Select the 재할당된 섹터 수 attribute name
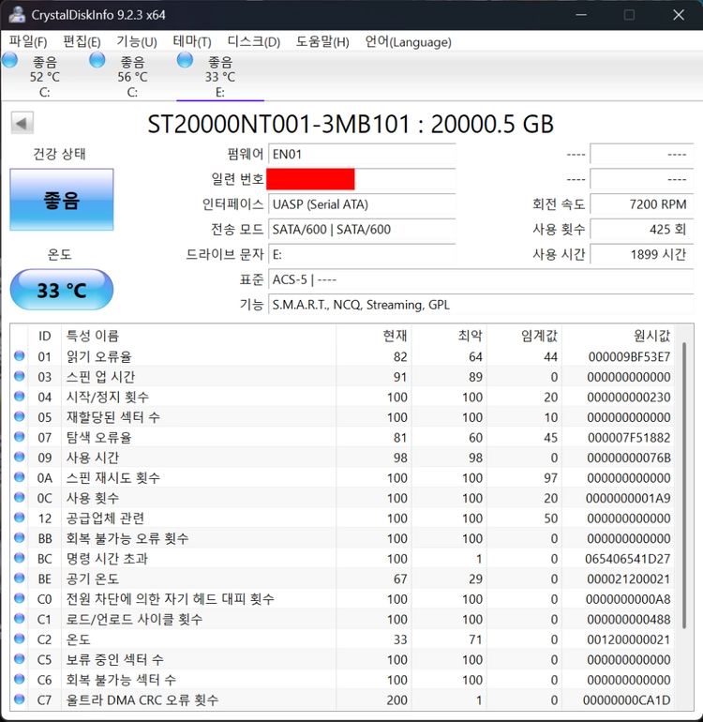Screen dimensions: 703x722 112,417
